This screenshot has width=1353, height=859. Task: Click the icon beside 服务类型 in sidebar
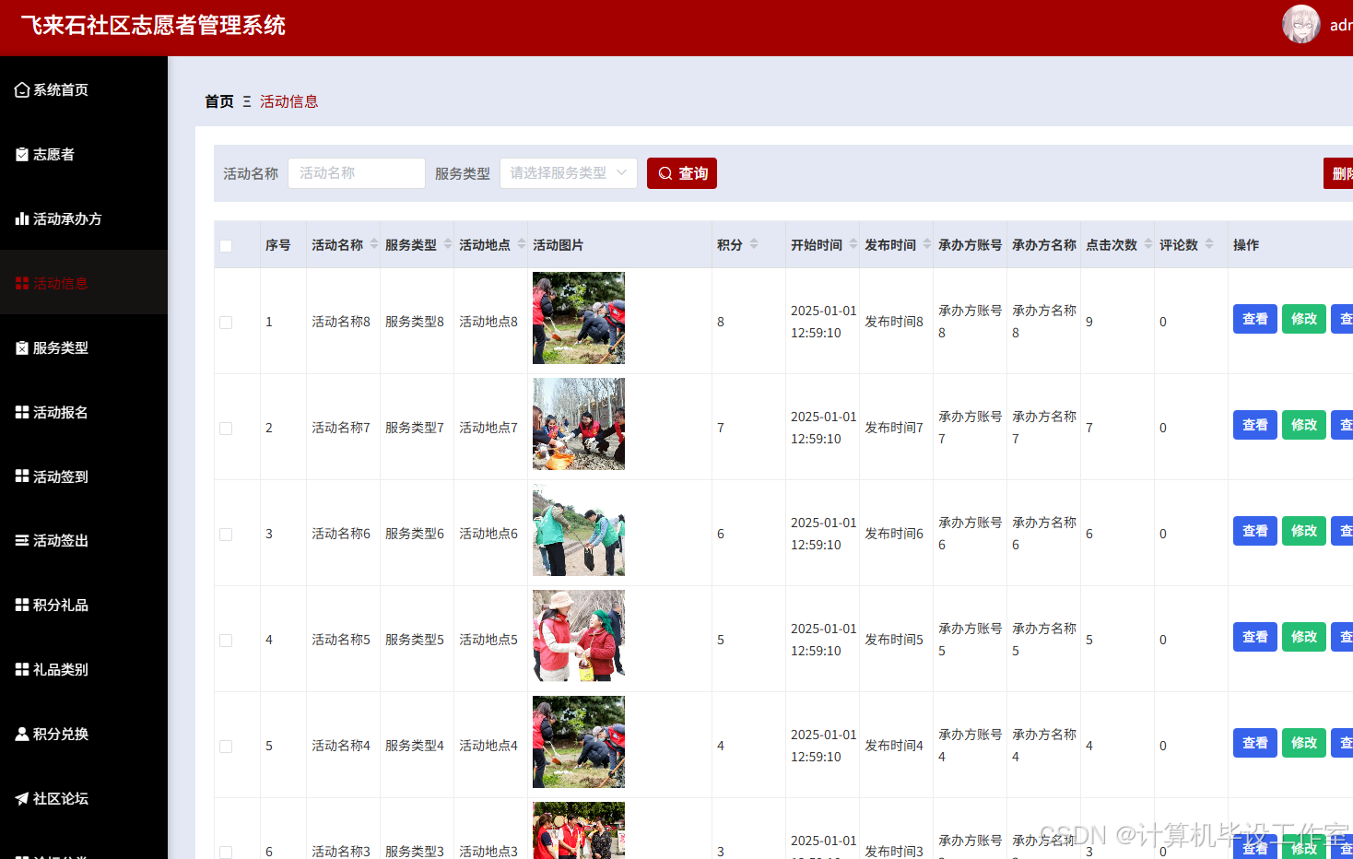point(22,348)
